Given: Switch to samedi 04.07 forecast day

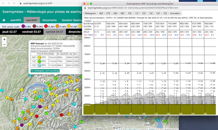Looking at the screenshot, I should point(55,32).
